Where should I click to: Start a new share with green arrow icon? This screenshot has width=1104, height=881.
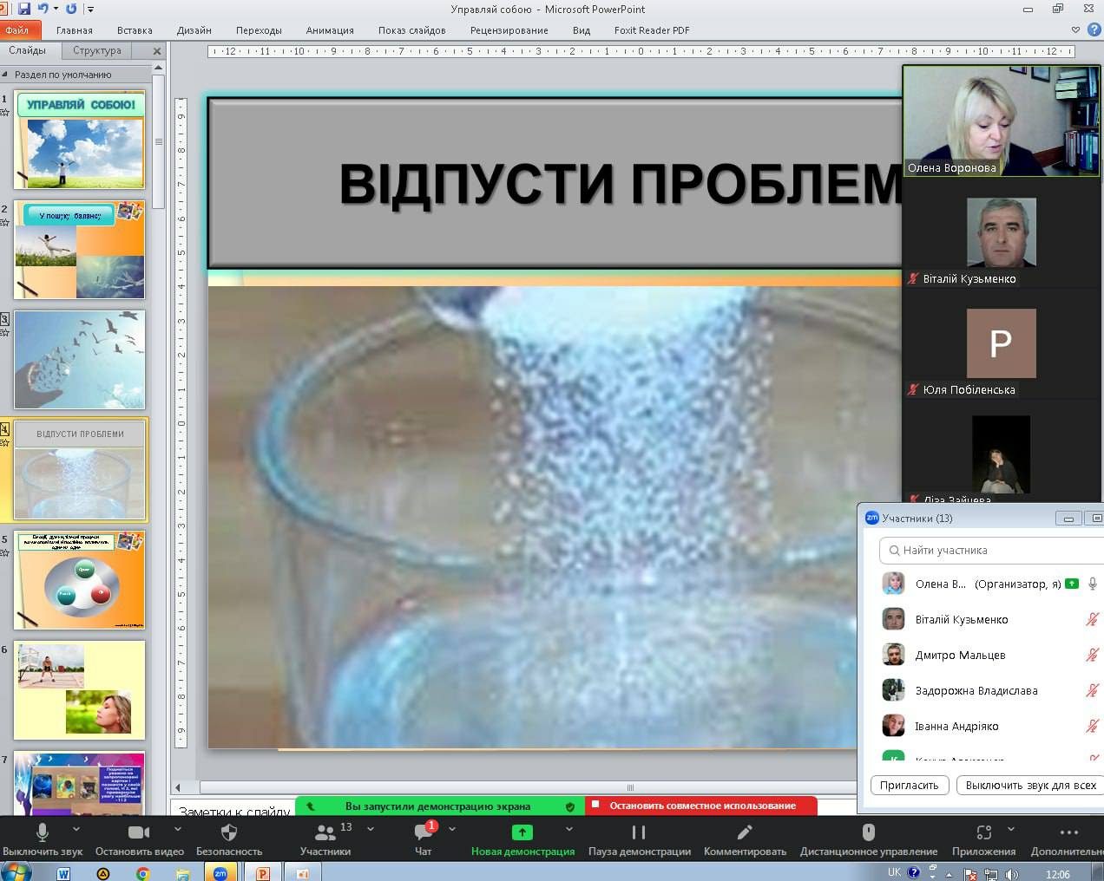pyautogui.click(x=522, y=833)
